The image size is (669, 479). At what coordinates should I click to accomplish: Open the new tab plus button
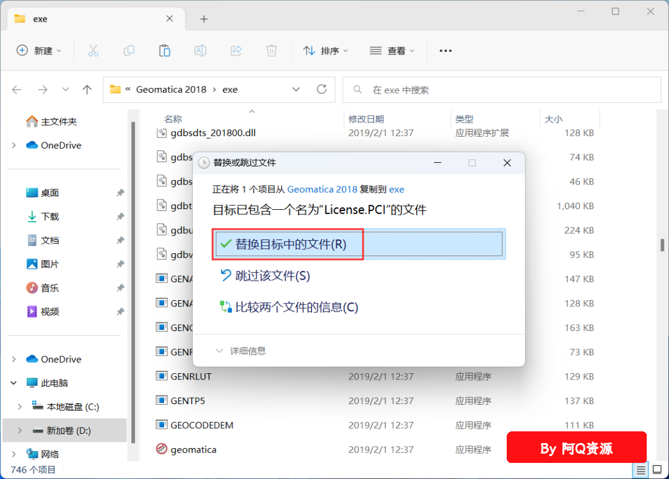click(x=204, y=19)
